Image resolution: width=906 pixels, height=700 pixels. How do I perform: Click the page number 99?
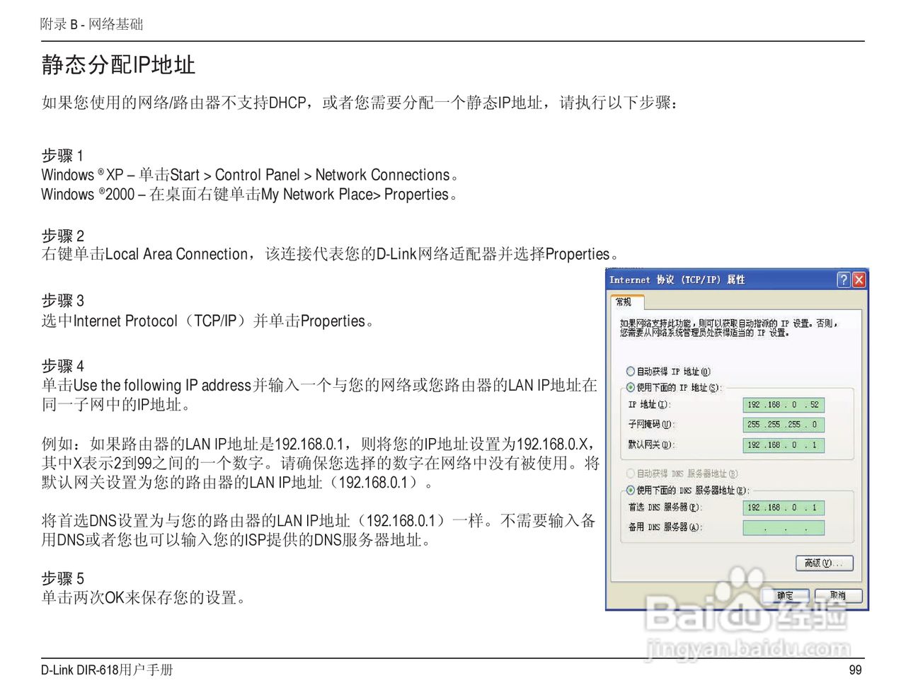pyautogui.click(x=855, y=670)
